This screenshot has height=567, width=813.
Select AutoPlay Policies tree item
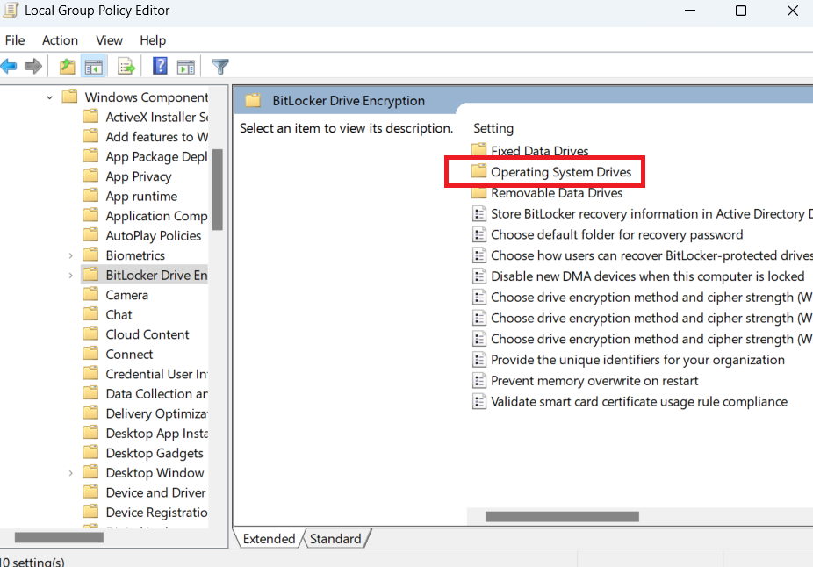click(x=153, y=235)
